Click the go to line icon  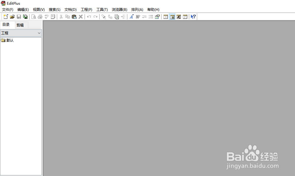click(123, 17)
